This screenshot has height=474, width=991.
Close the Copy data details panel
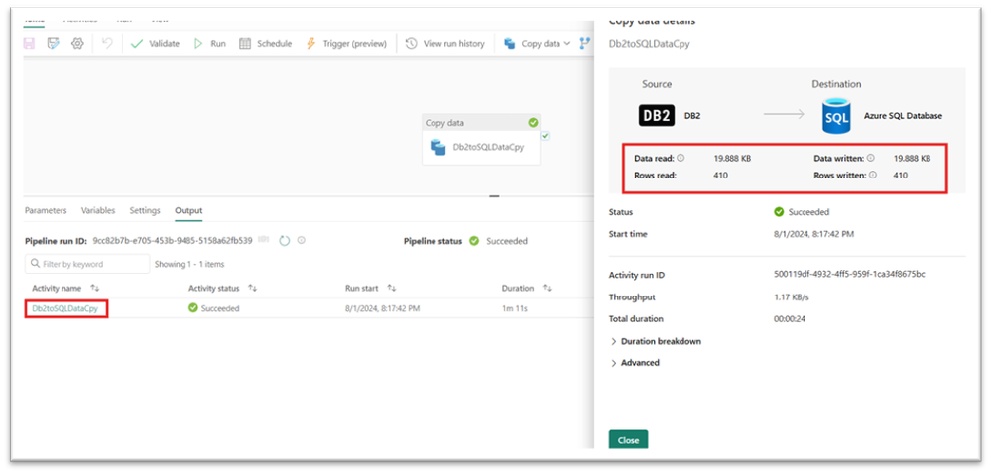(x=628, y=440)
